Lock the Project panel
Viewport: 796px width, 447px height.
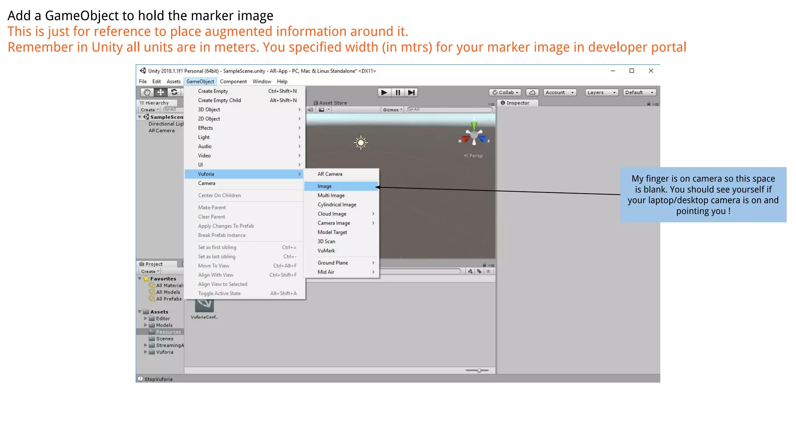click(x=484, y=265)
